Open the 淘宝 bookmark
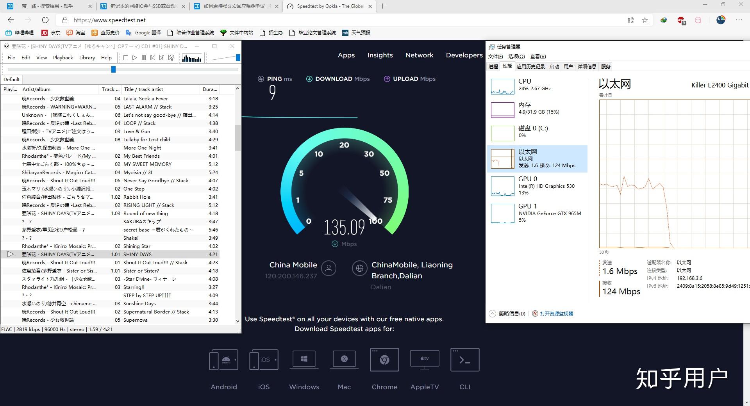 76,33
